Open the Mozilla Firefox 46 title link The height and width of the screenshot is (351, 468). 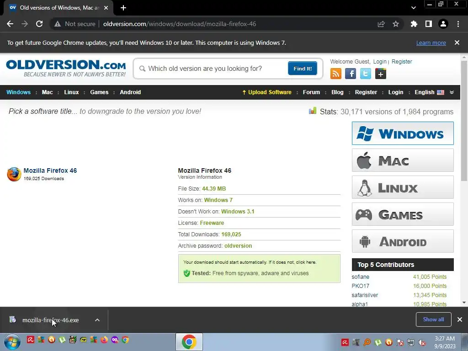tap(50, 170)
